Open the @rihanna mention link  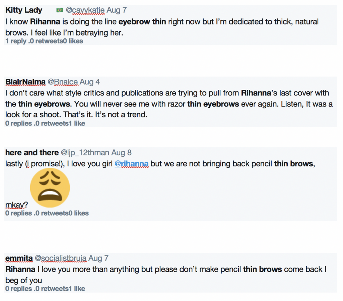[x=131, y=164]
